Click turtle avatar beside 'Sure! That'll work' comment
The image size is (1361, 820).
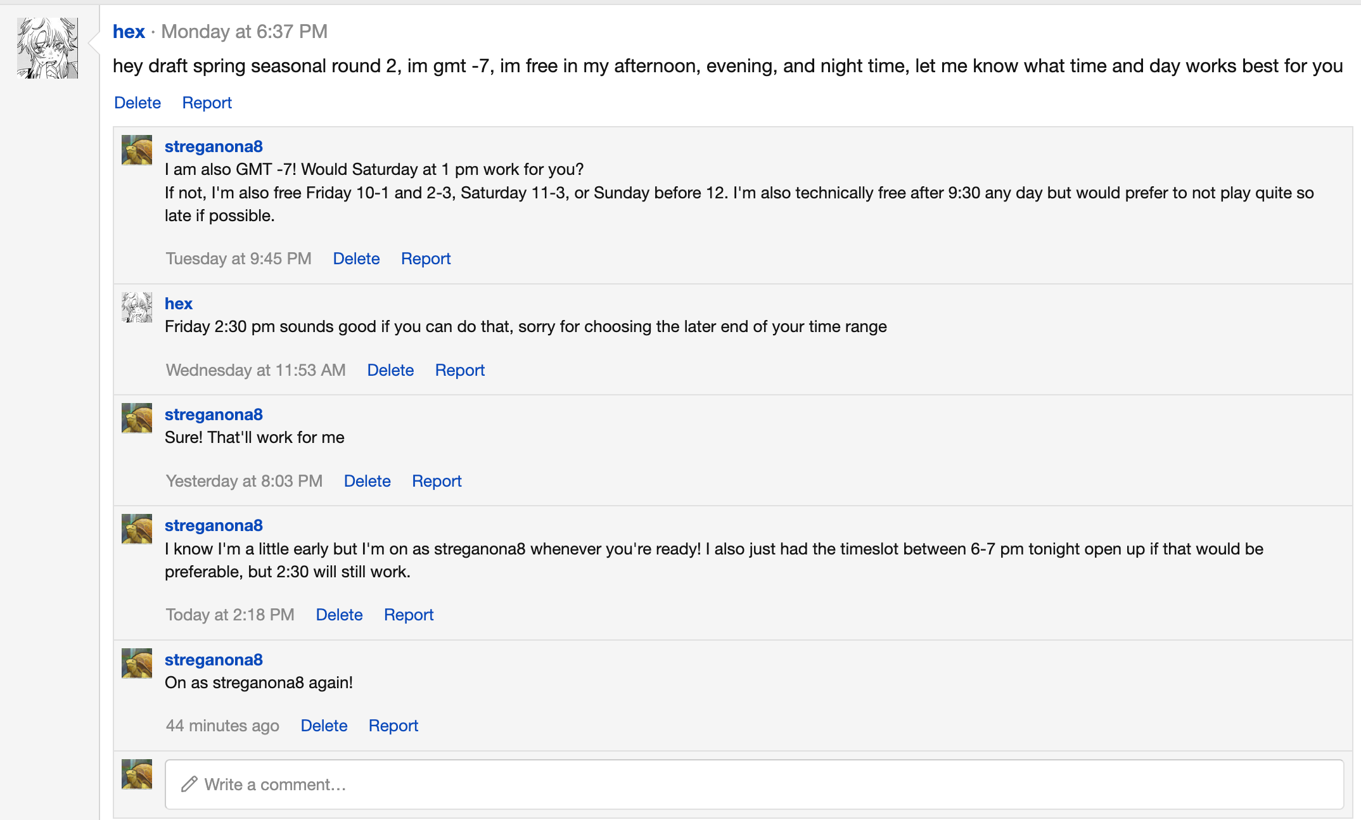pos(137,418)
